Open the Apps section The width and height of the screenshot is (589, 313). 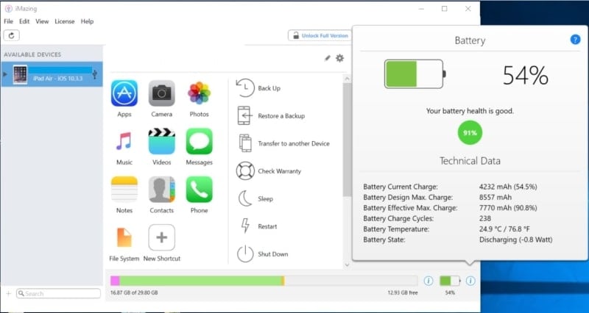(x=124, y=98)
